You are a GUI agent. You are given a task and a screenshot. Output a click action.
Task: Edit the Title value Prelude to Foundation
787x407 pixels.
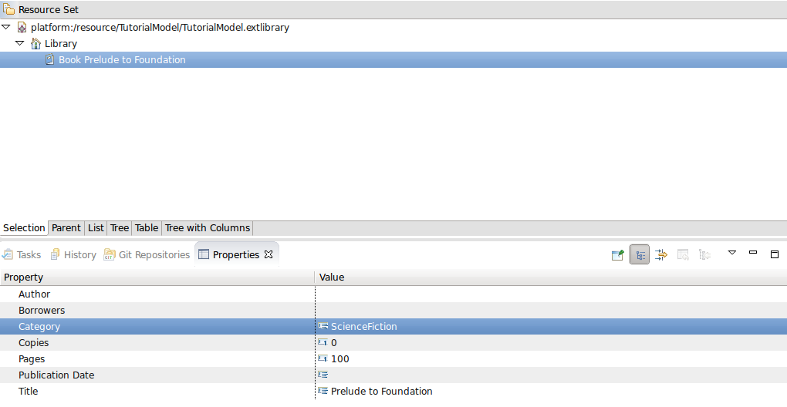coord(381,392)
